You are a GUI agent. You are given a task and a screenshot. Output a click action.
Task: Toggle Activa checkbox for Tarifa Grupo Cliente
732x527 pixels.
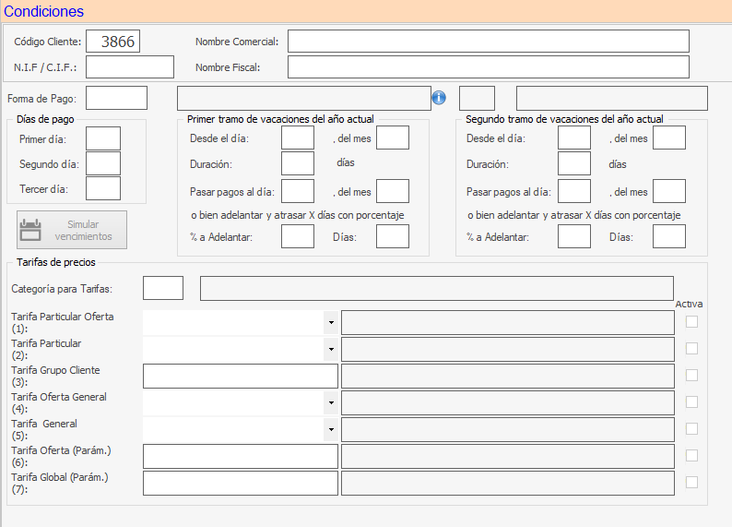point(691,375)
